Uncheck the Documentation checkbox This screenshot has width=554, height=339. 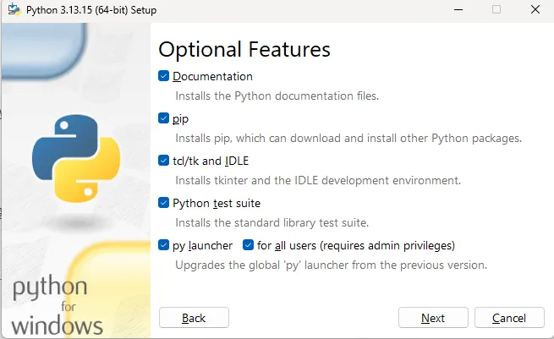163,76
